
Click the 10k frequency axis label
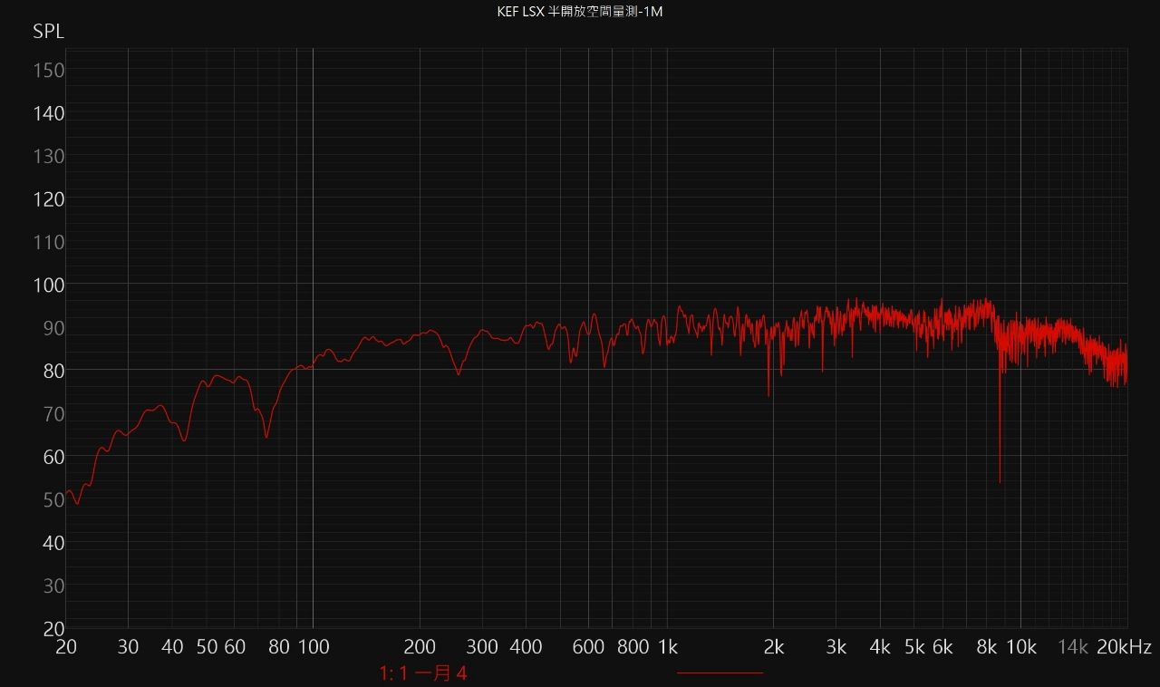click(x=1020, y=647)
